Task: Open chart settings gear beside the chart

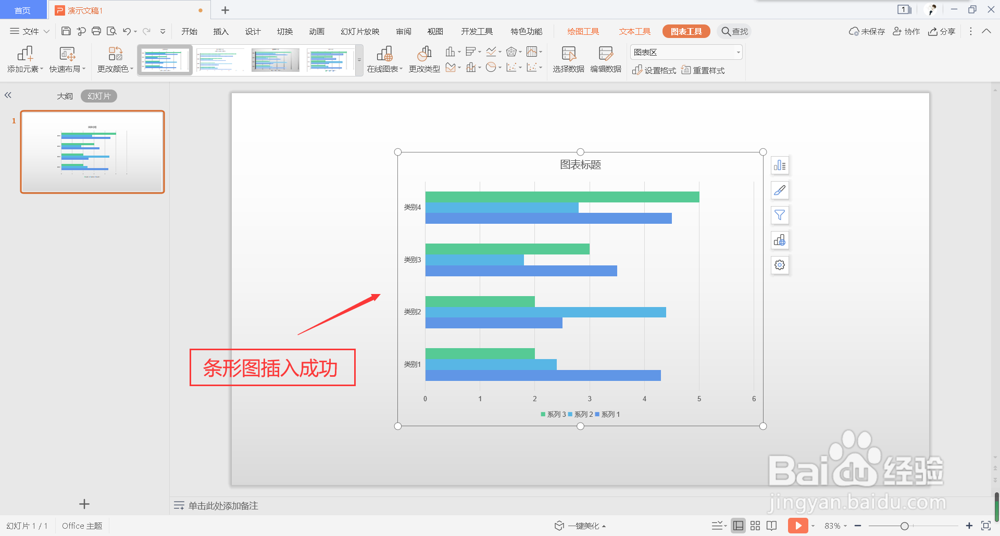Action: coord(780,265)
